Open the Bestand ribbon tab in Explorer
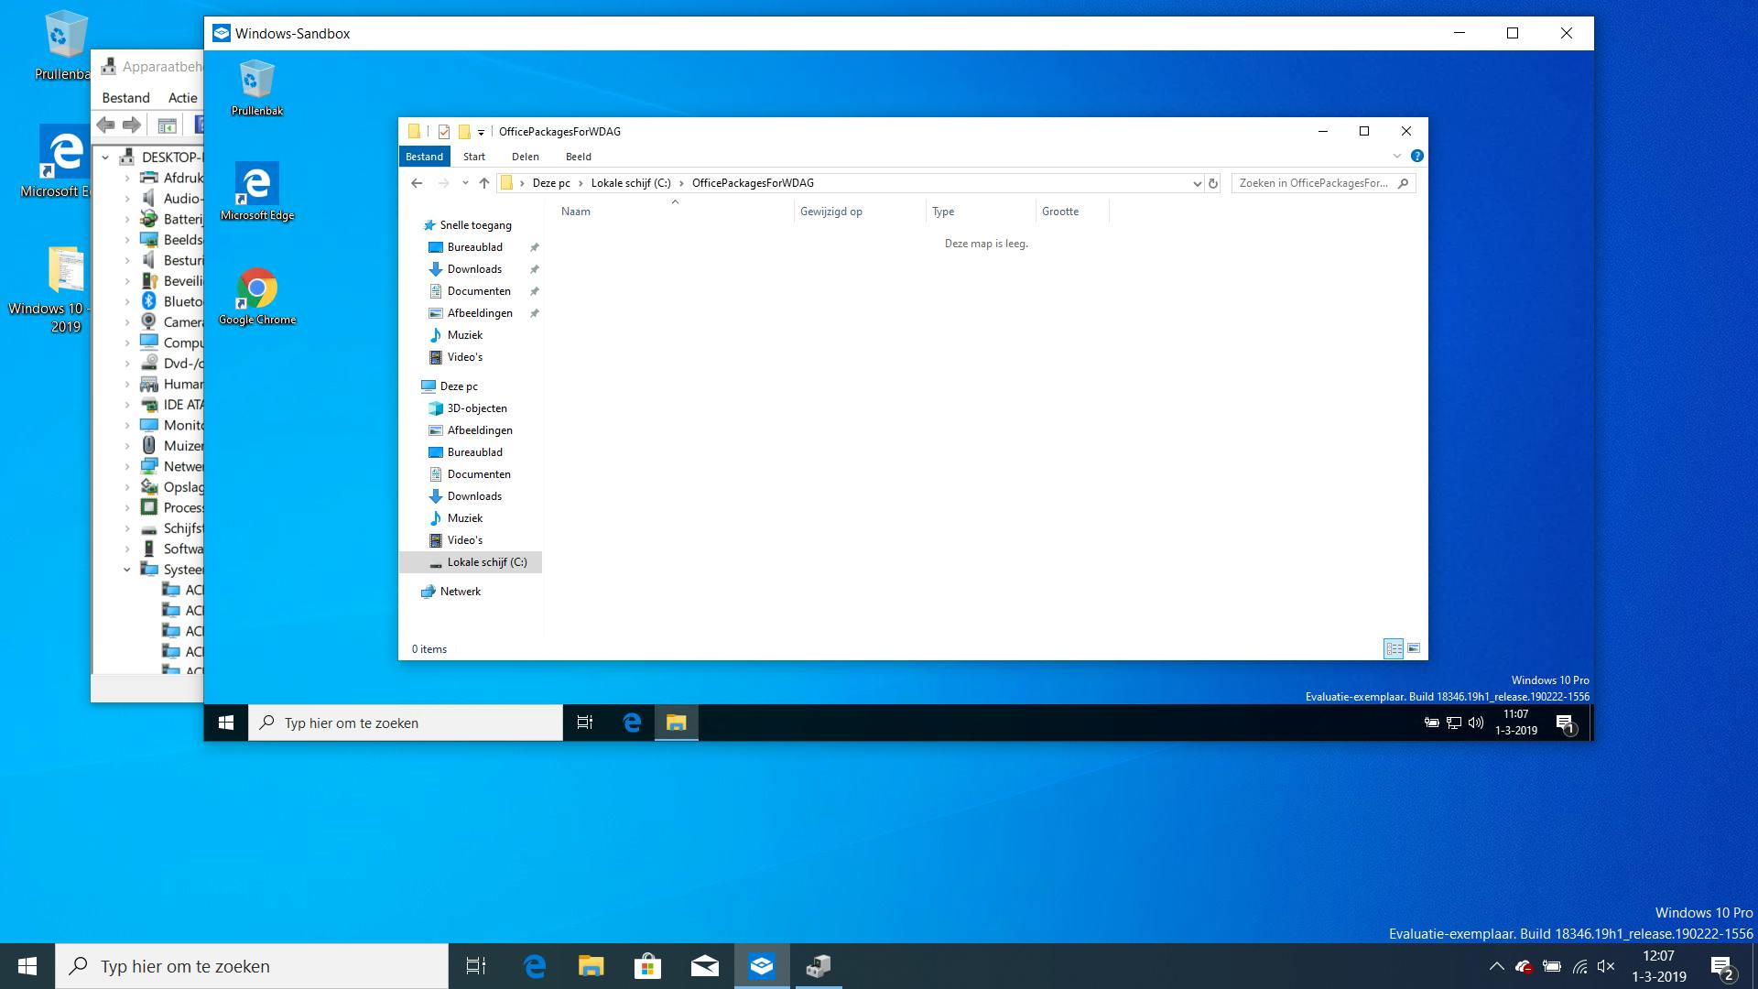Image resolution: width=1758 pixels, height=989 pixels. (424, 157)
